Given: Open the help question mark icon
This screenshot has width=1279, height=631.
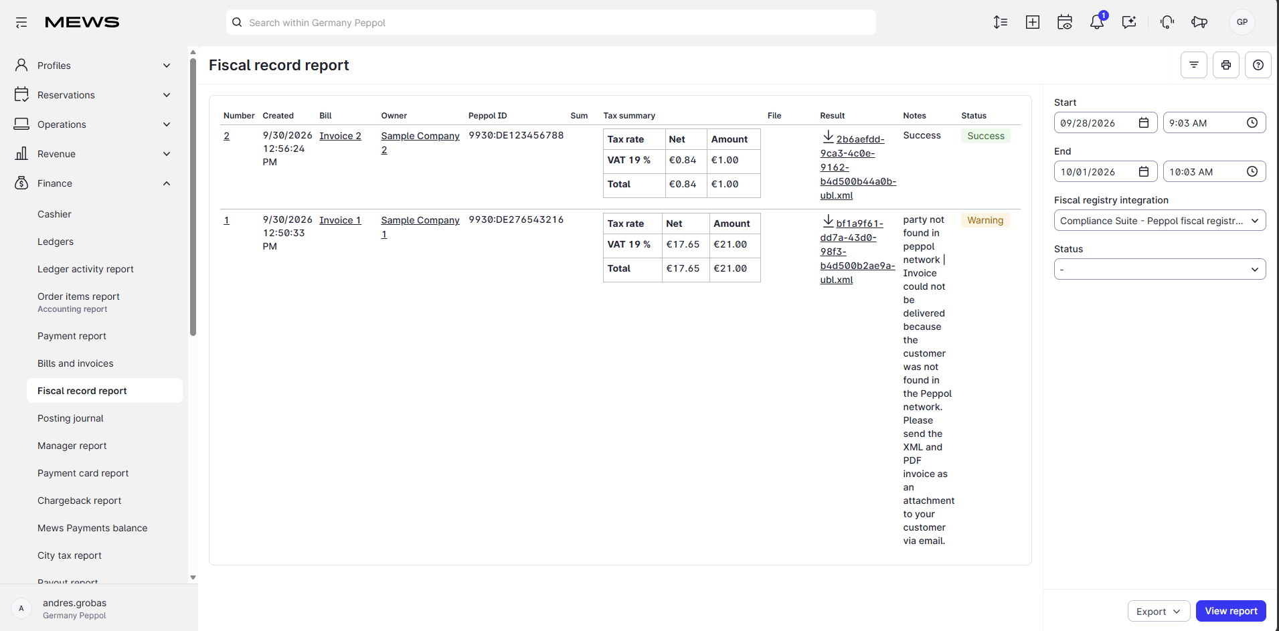Looking at the screenshot, I should point(1258,65).
